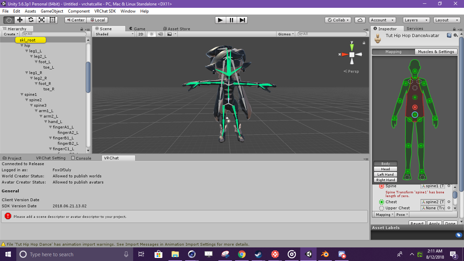Open Chrome from the Windows taskbar
Screen dimensions: 464x261
click(x=242, y=254)
